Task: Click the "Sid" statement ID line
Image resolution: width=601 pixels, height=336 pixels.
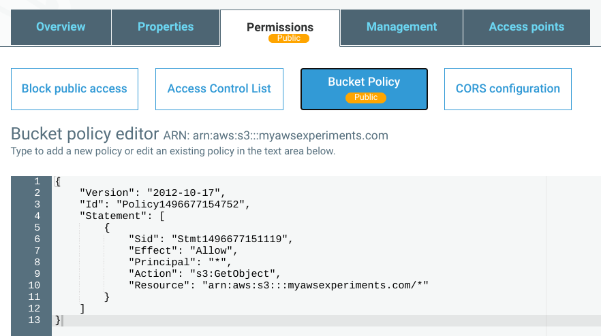Action: pyautogui.click(x=211, y=239)
